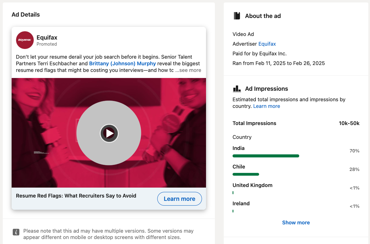Image resolution: width=370 pixels, height=244 pixels.
Task: Click the Promoted label under Equifax
Action: [x=47, y=44]
